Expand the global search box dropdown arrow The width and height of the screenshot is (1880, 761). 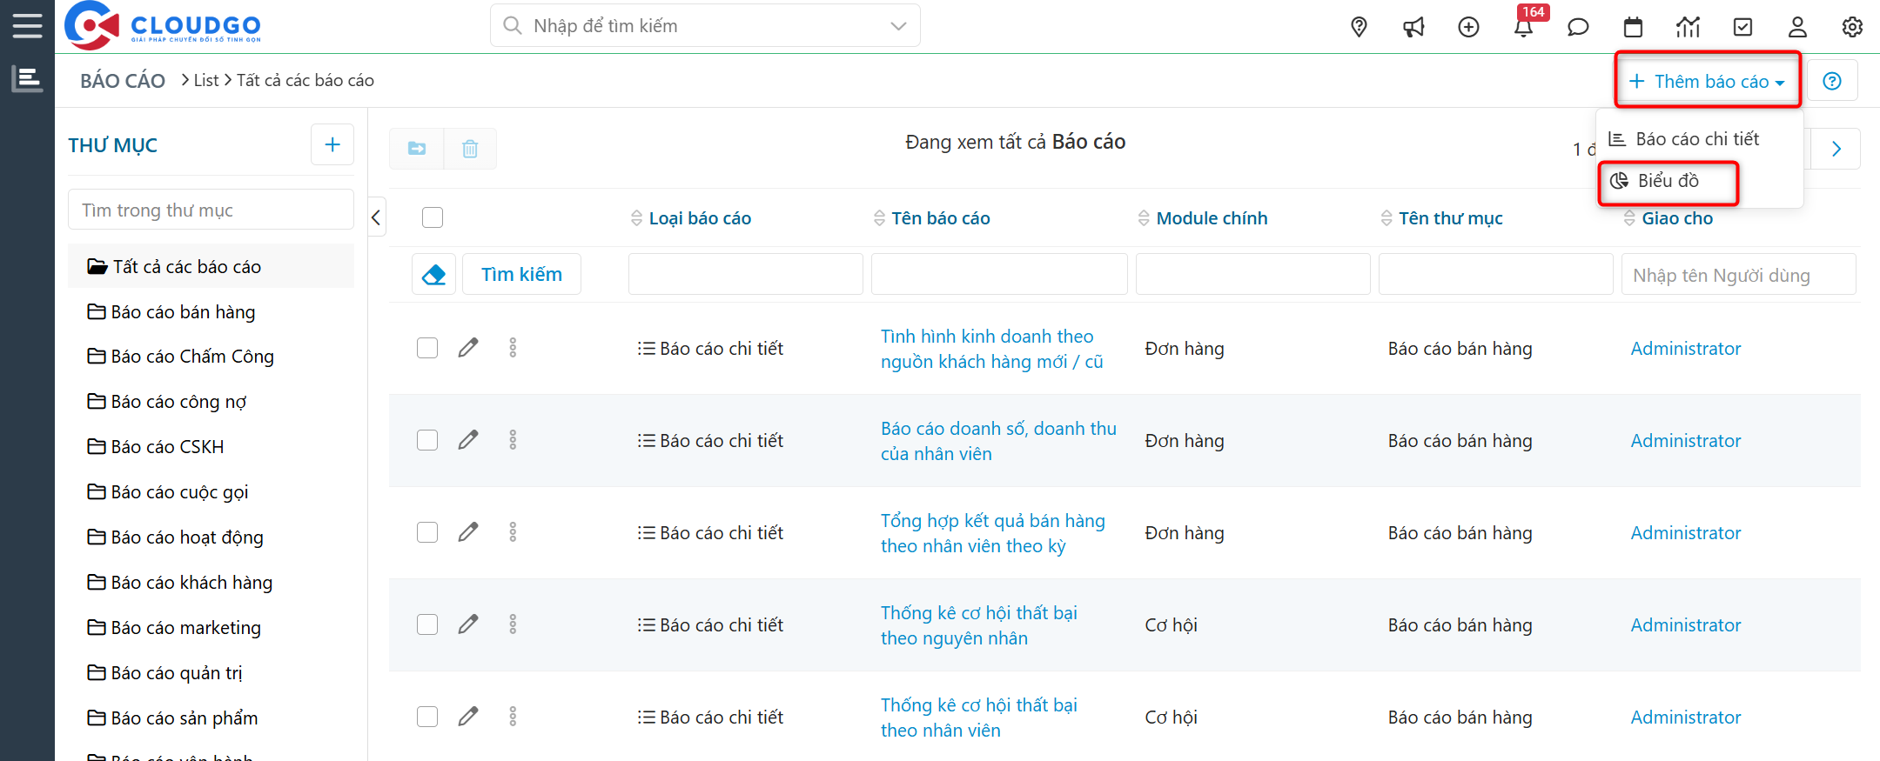pyautogui.click(x=898, y=26)
